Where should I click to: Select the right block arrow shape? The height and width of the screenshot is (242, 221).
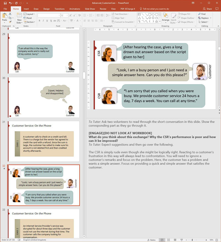click(150, 18)
